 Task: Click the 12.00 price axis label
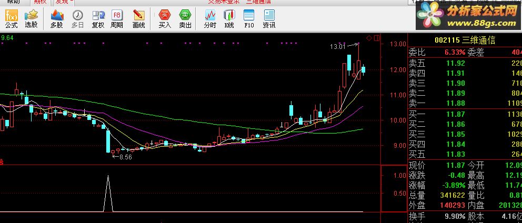pyautogui.click(x=398, y=69)
